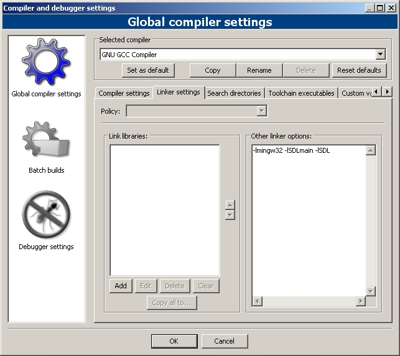
Task: Move selected link library down
Action: (x=230, y=215)
